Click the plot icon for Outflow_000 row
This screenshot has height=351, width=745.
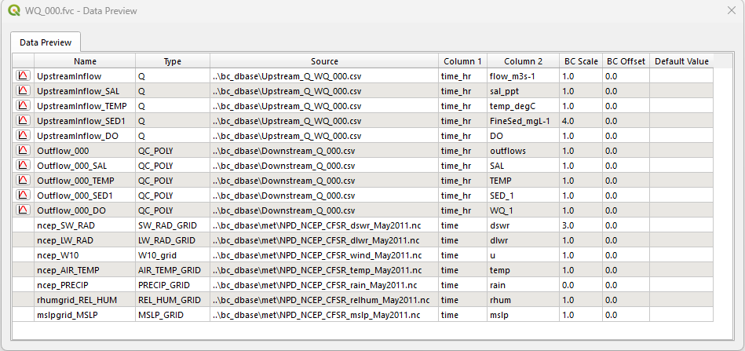pos(23,151)
